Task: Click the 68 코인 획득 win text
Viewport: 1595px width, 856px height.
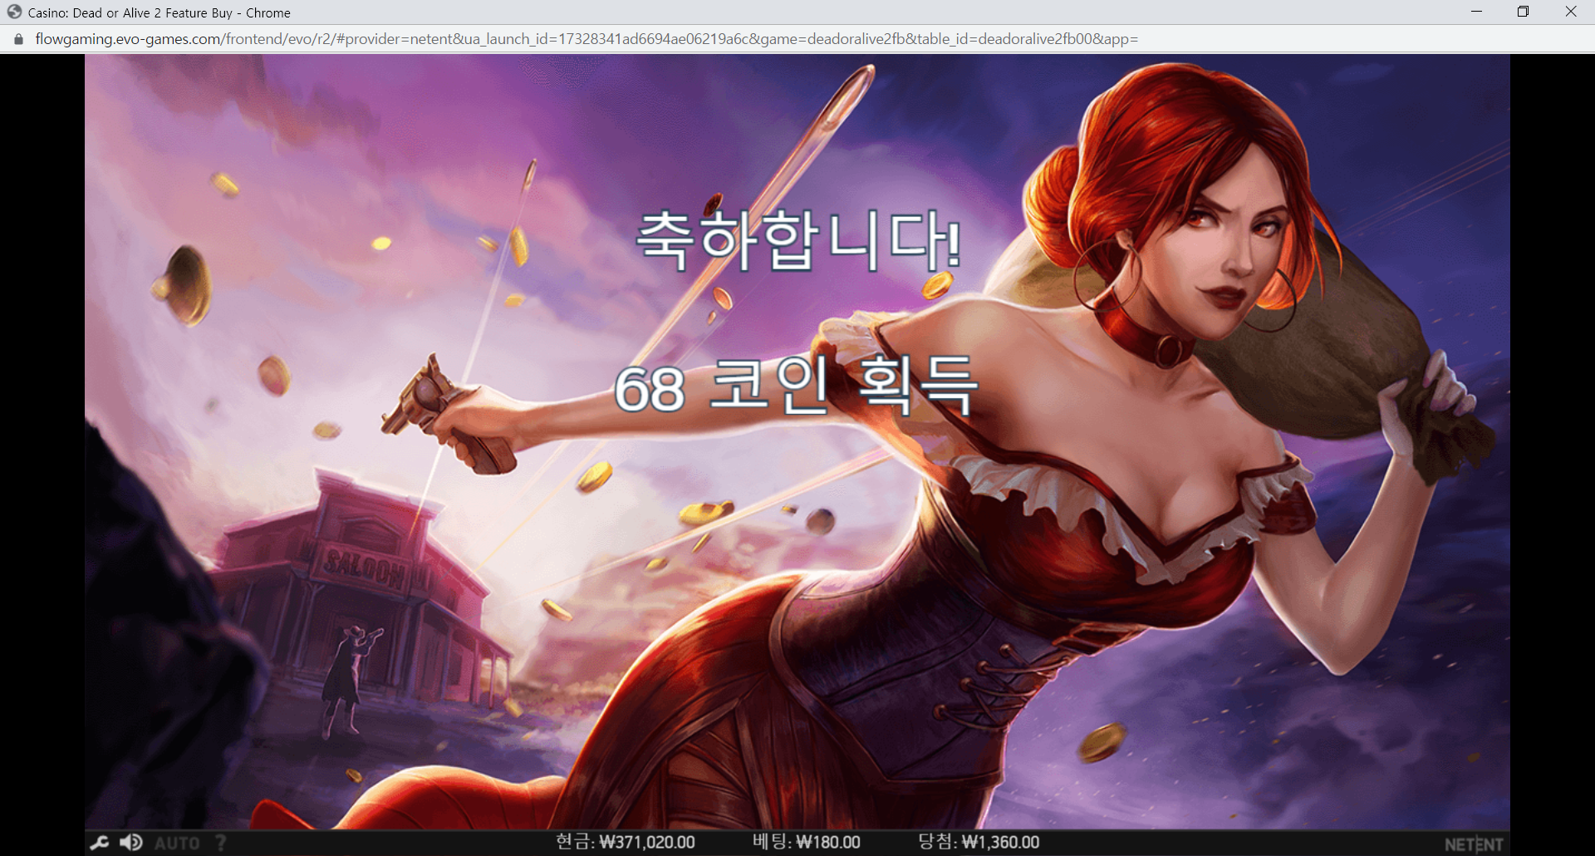Action: coord(797,386)
